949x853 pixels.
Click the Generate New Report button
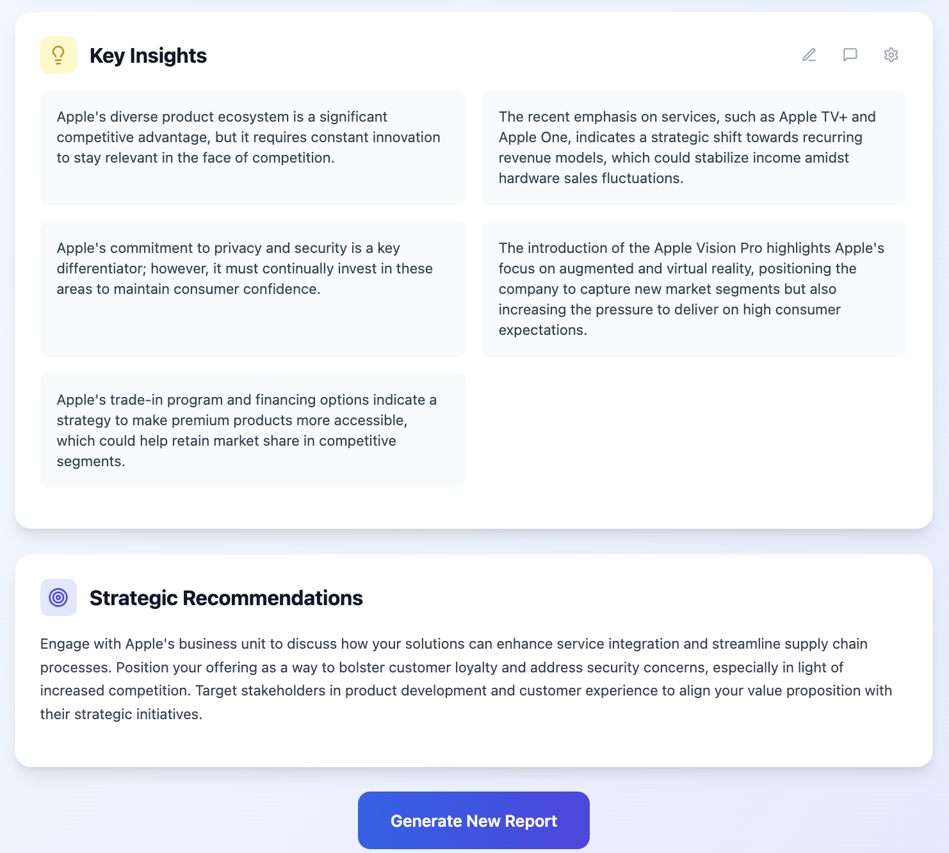click(473, 820)
